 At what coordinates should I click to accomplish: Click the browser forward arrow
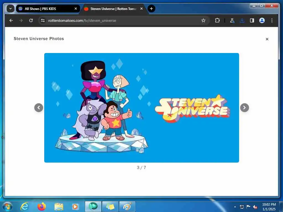[x=21, y=20]
